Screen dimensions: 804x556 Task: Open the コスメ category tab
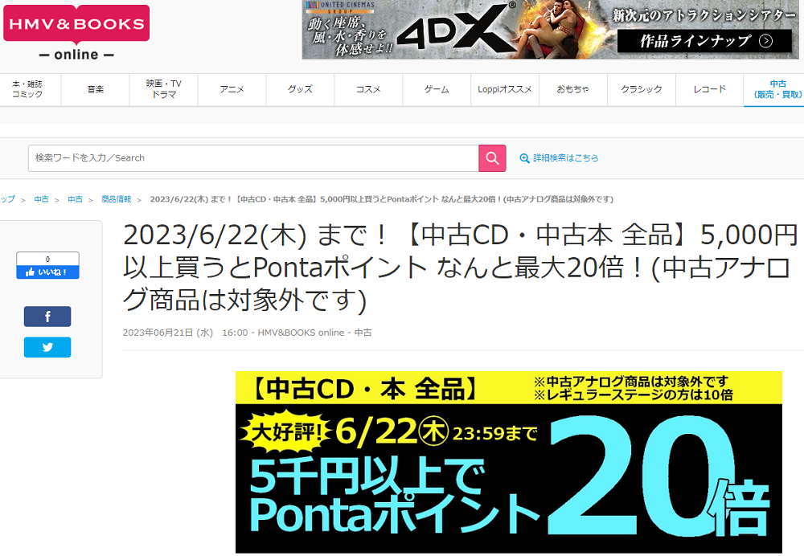tap(368, 89)
